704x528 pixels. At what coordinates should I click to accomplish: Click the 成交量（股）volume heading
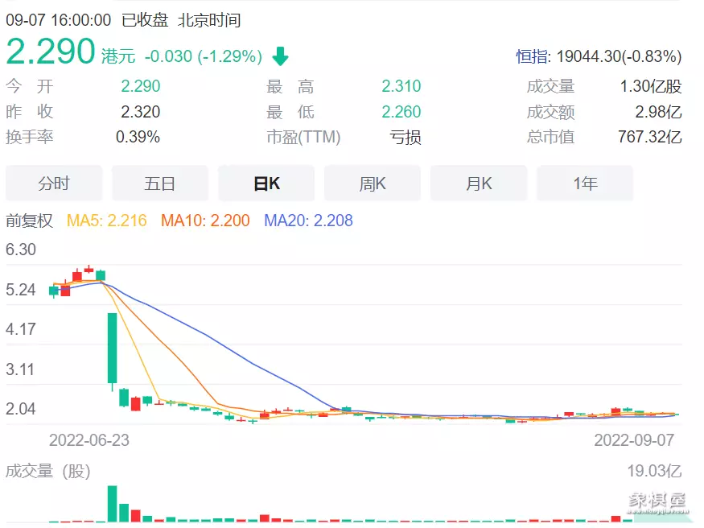pyautogui.click(x=48, y=471)
